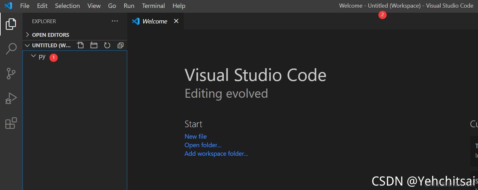This screenshot has width=478, height=190.
Task: Collapse the Untitled workspace section
Action: pos(27,45)
